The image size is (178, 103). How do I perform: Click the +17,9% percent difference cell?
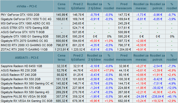(109, 70)
